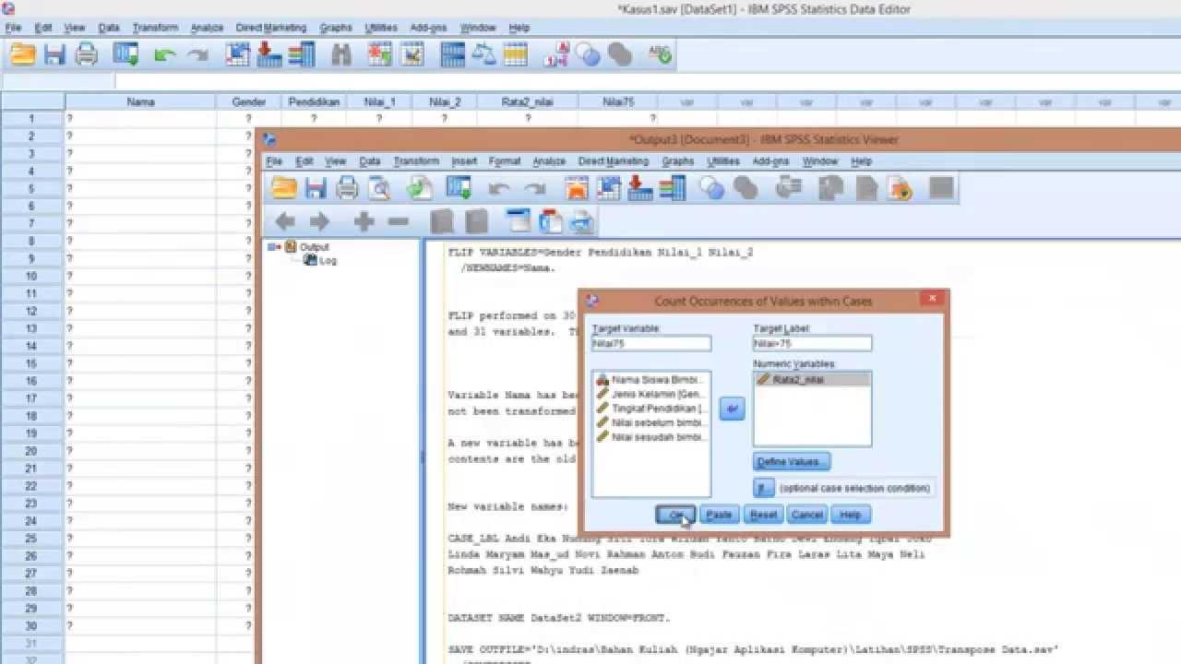Undo icon in Data Editor toolbar
Screen dimensions: 1181x664
(x=164, y=55)
